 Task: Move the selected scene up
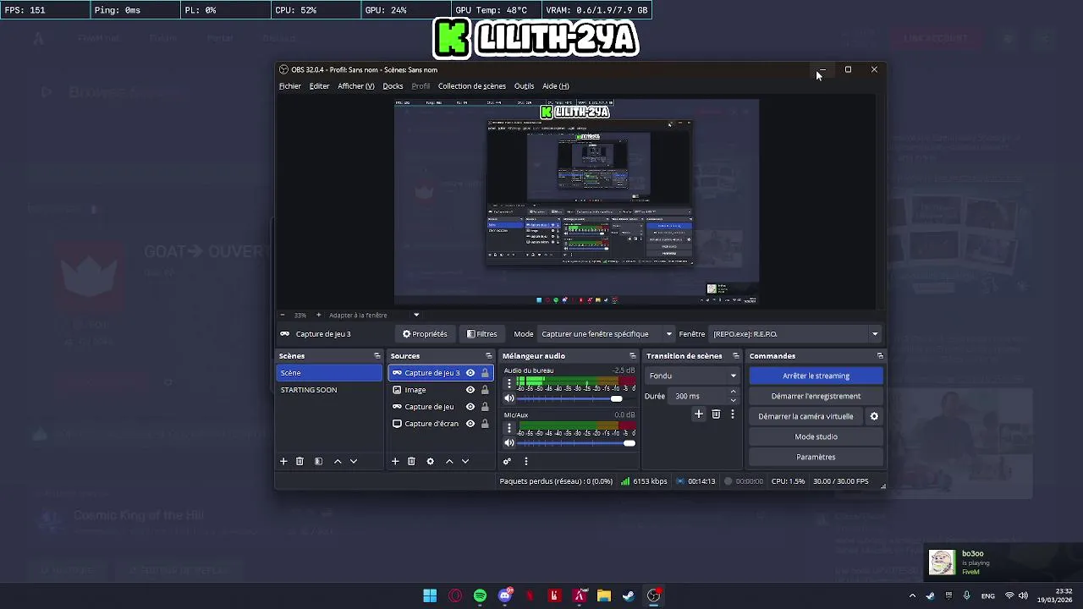(x=338, y=461)
